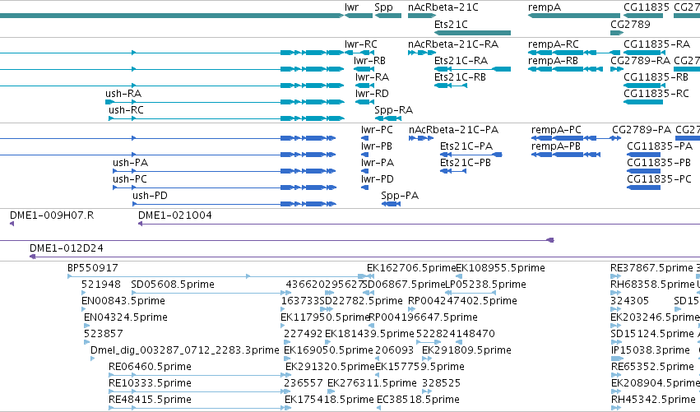Select transcript CG2789-RA
This screenshot has height=412, width=700.
pyautogui.click(x=640, y=61)
